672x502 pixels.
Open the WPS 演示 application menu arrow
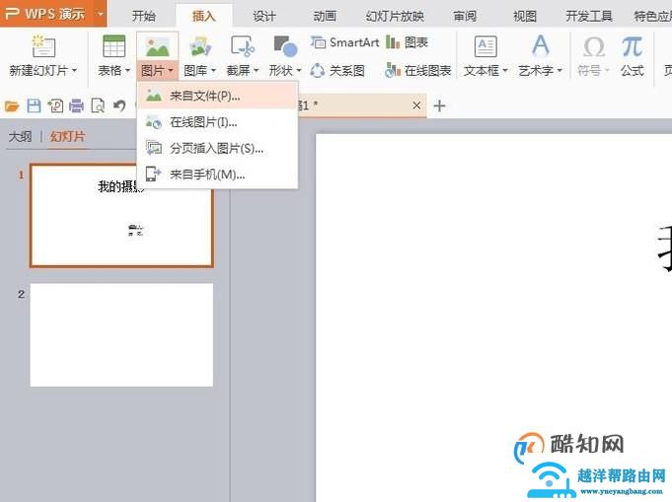click(x=101, y=13)
